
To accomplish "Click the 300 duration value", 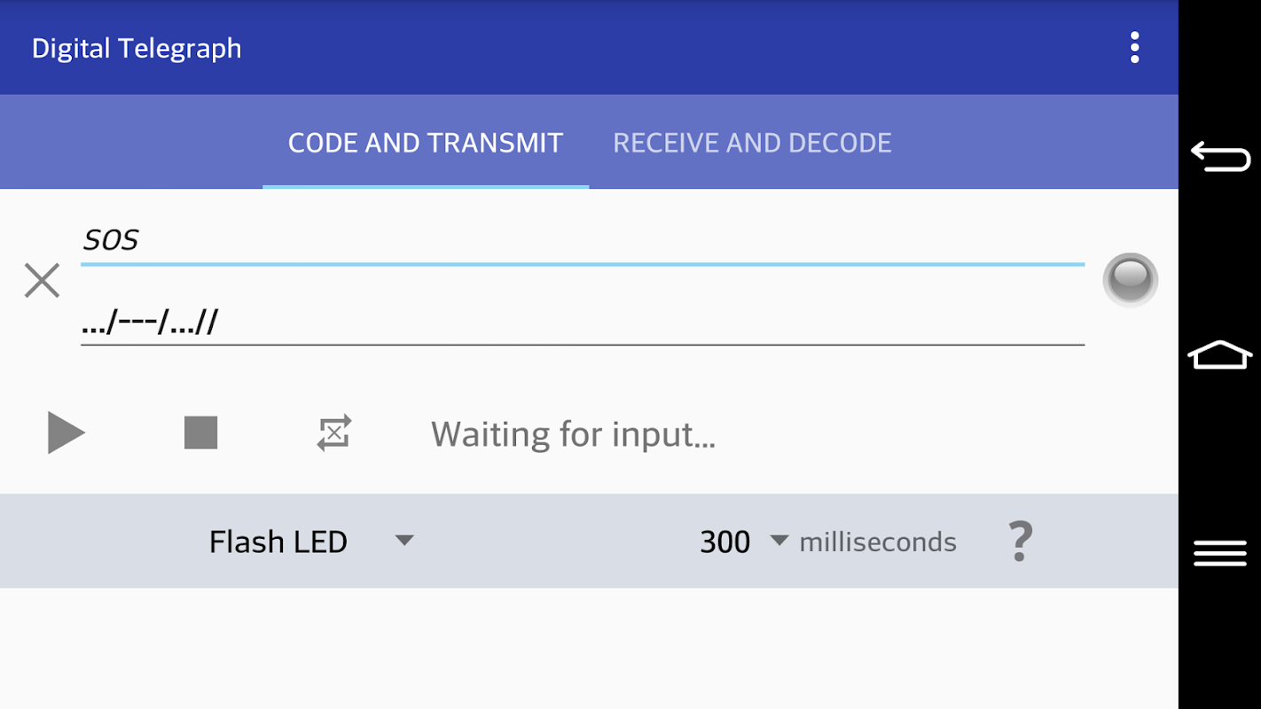I will (724, 541).
